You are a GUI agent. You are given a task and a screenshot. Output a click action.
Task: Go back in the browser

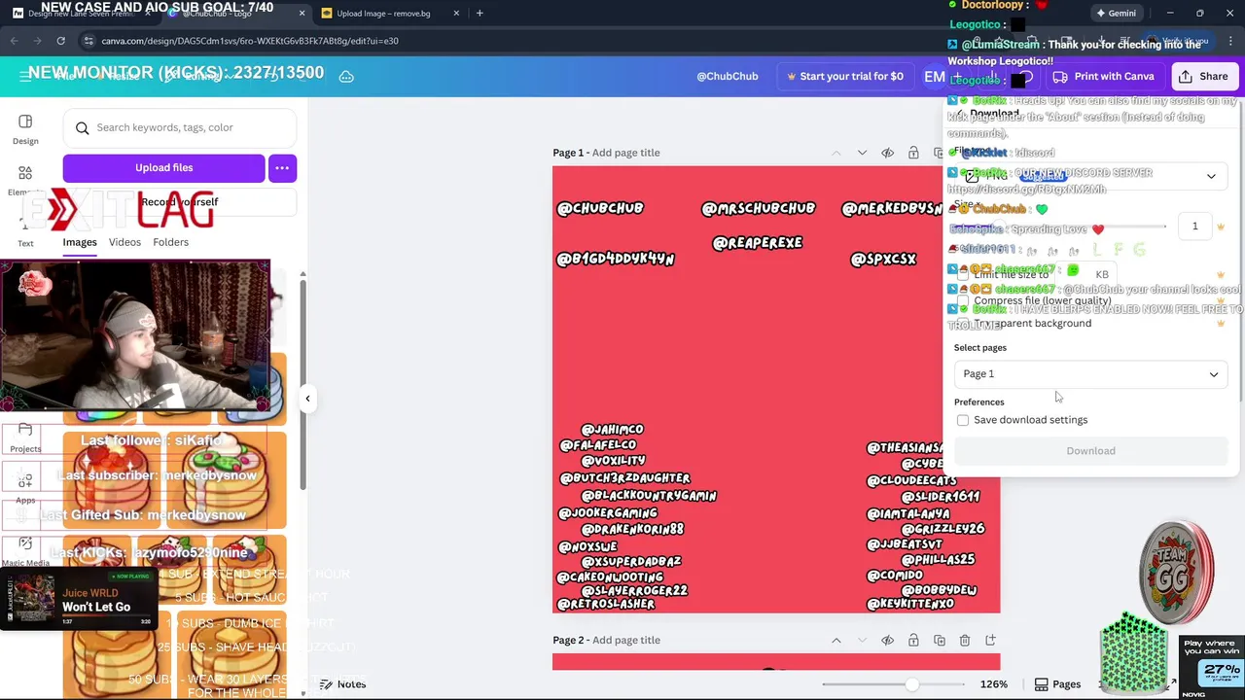(x=15, y=41)
